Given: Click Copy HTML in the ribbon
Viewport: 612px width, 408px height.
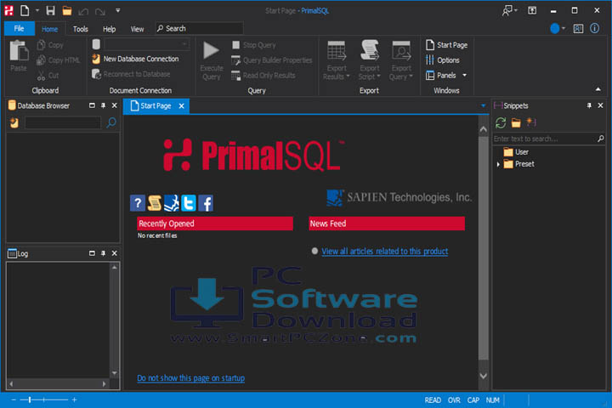Looking at the screenshot, I should tap(58, 60).
